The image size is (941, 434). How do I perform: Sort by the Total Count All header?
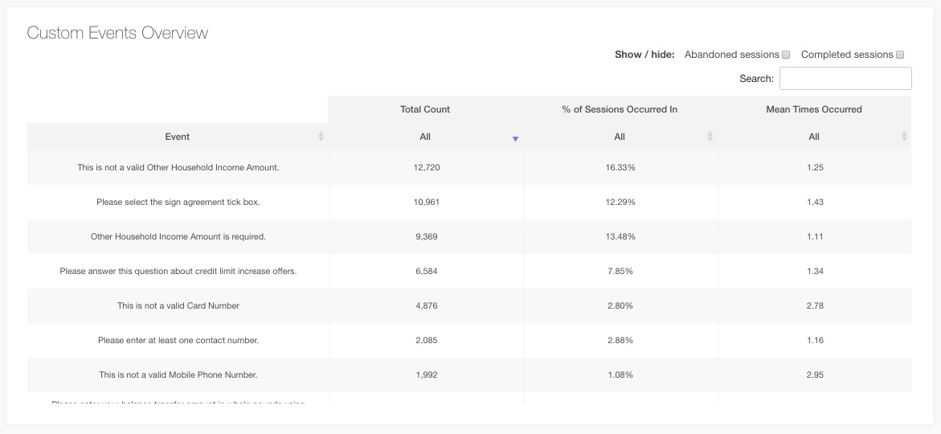425,137
